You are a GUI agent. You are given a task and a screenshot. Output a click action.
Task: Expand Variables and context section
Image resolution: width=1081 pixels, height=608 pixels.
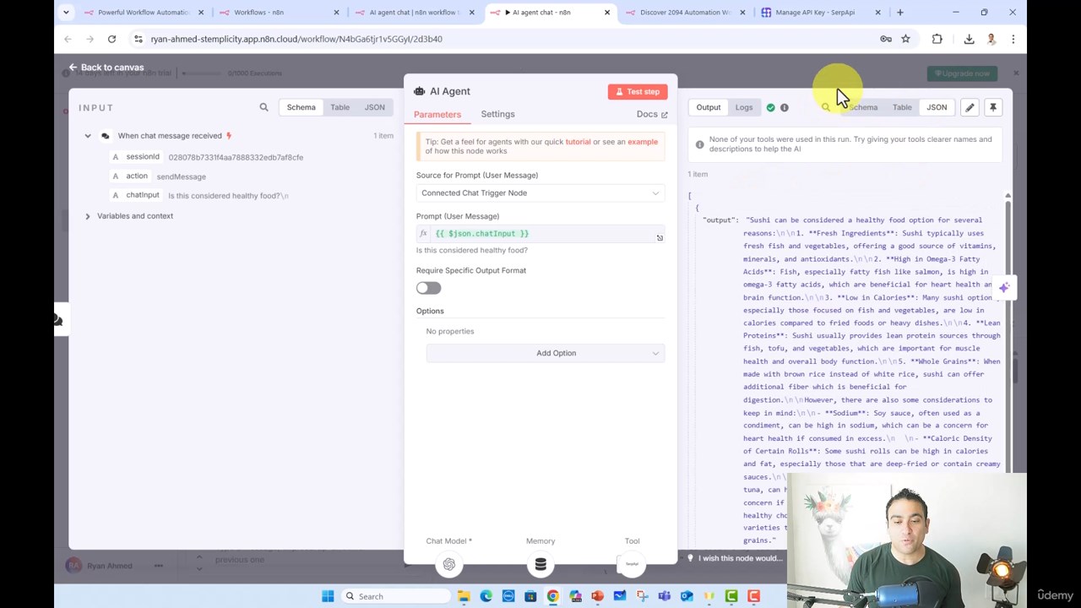pos(88,216)
